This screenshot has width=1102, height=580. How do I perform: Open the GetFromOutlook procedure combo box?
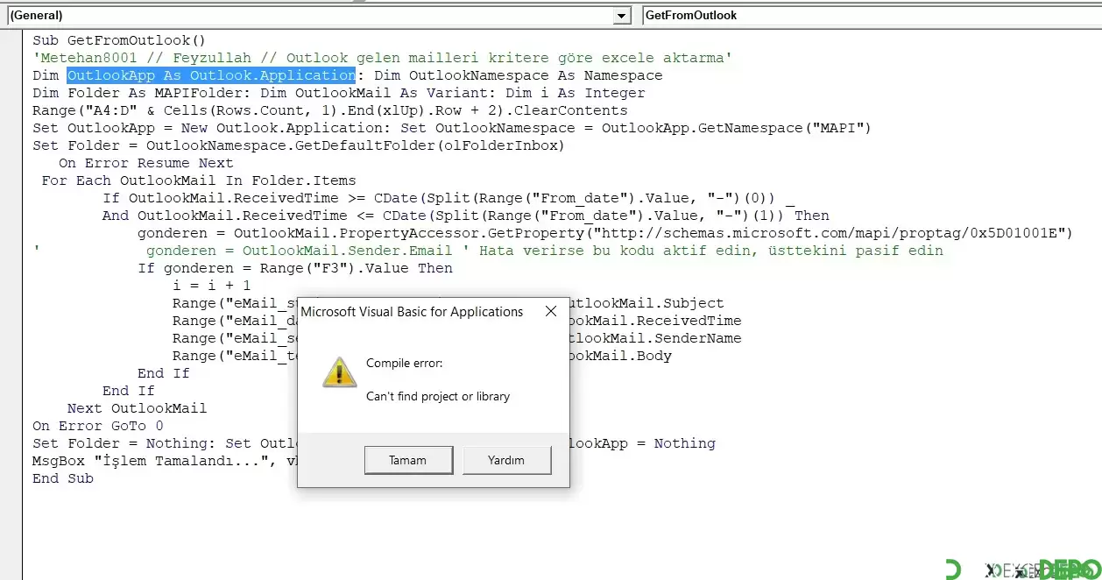coord(872,16)
